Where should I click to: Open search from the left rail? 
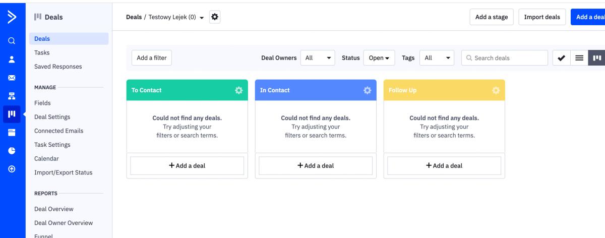[x=11, y=41]
